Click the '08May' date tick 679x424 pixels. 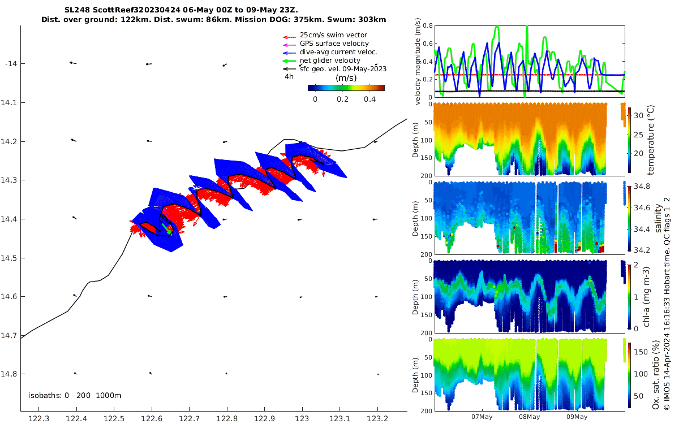coord(529,417)
